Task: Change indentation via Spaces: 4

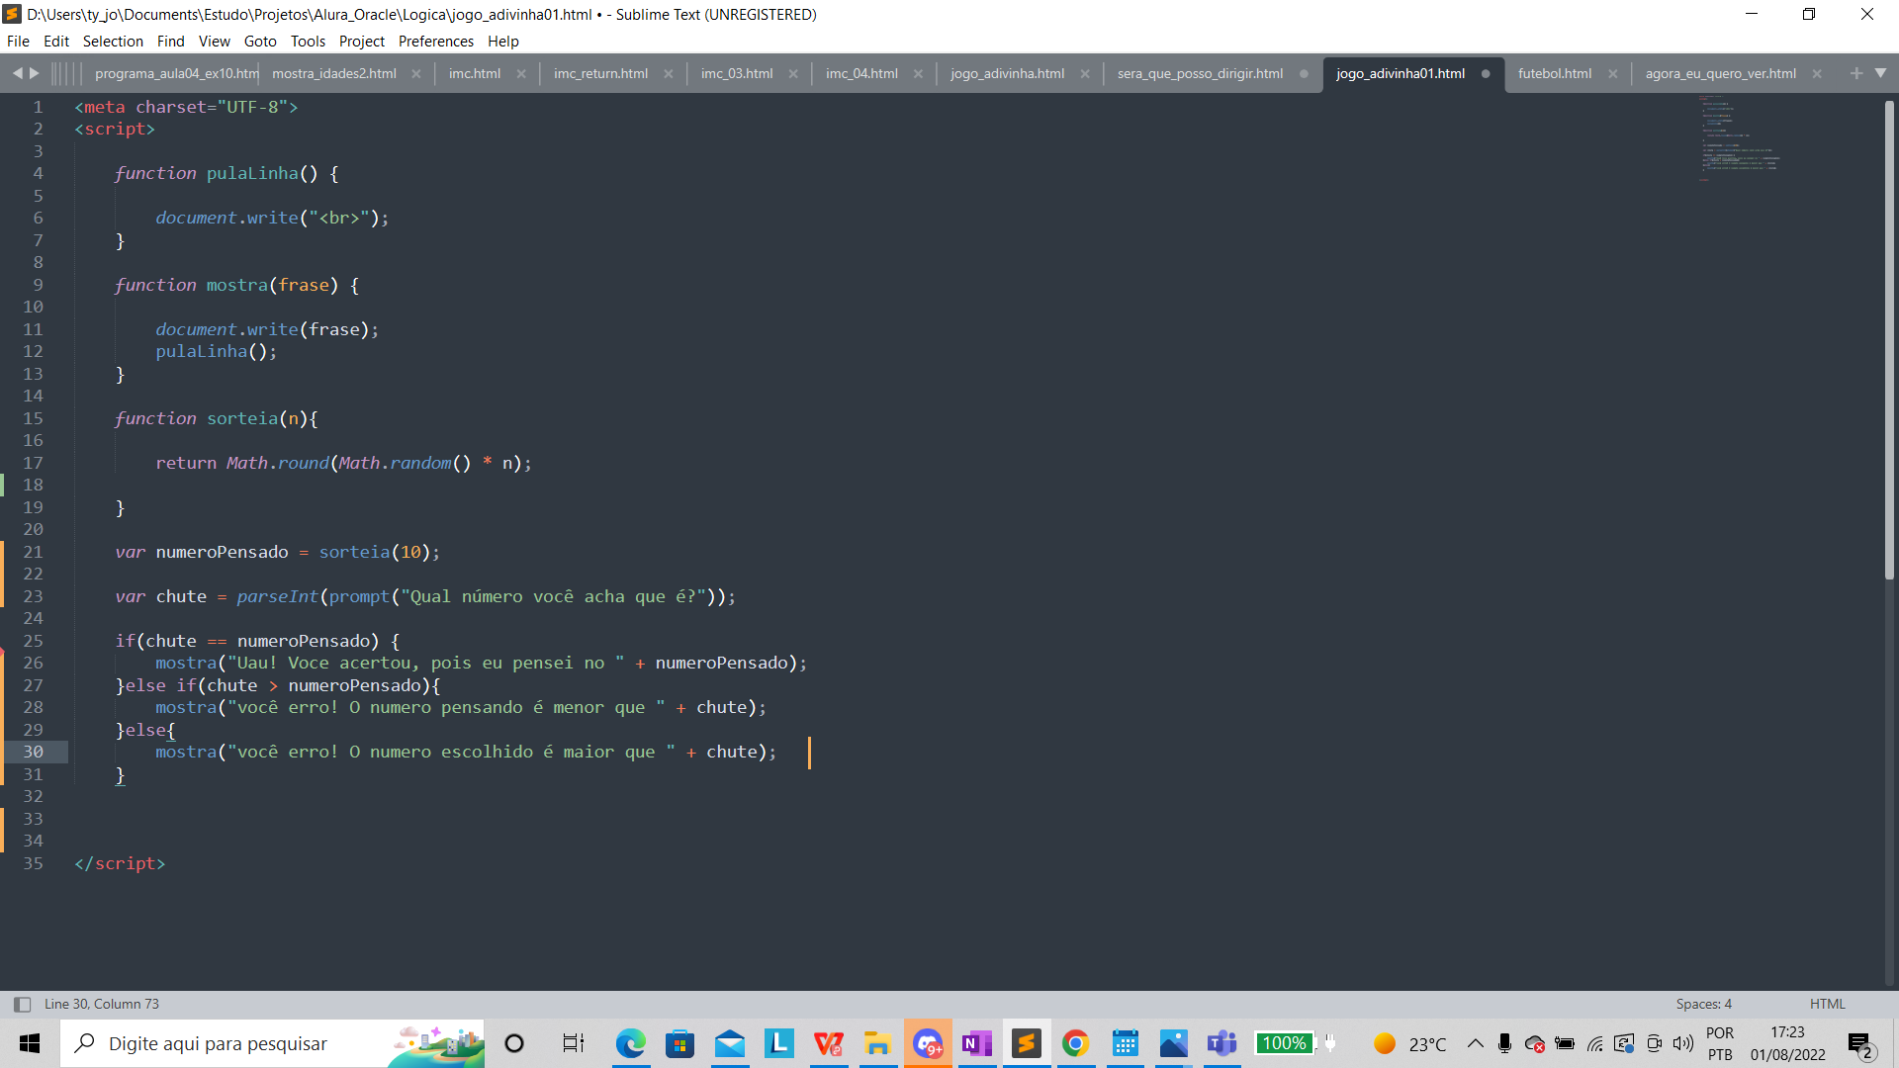Action: tap(1703, 1004)
